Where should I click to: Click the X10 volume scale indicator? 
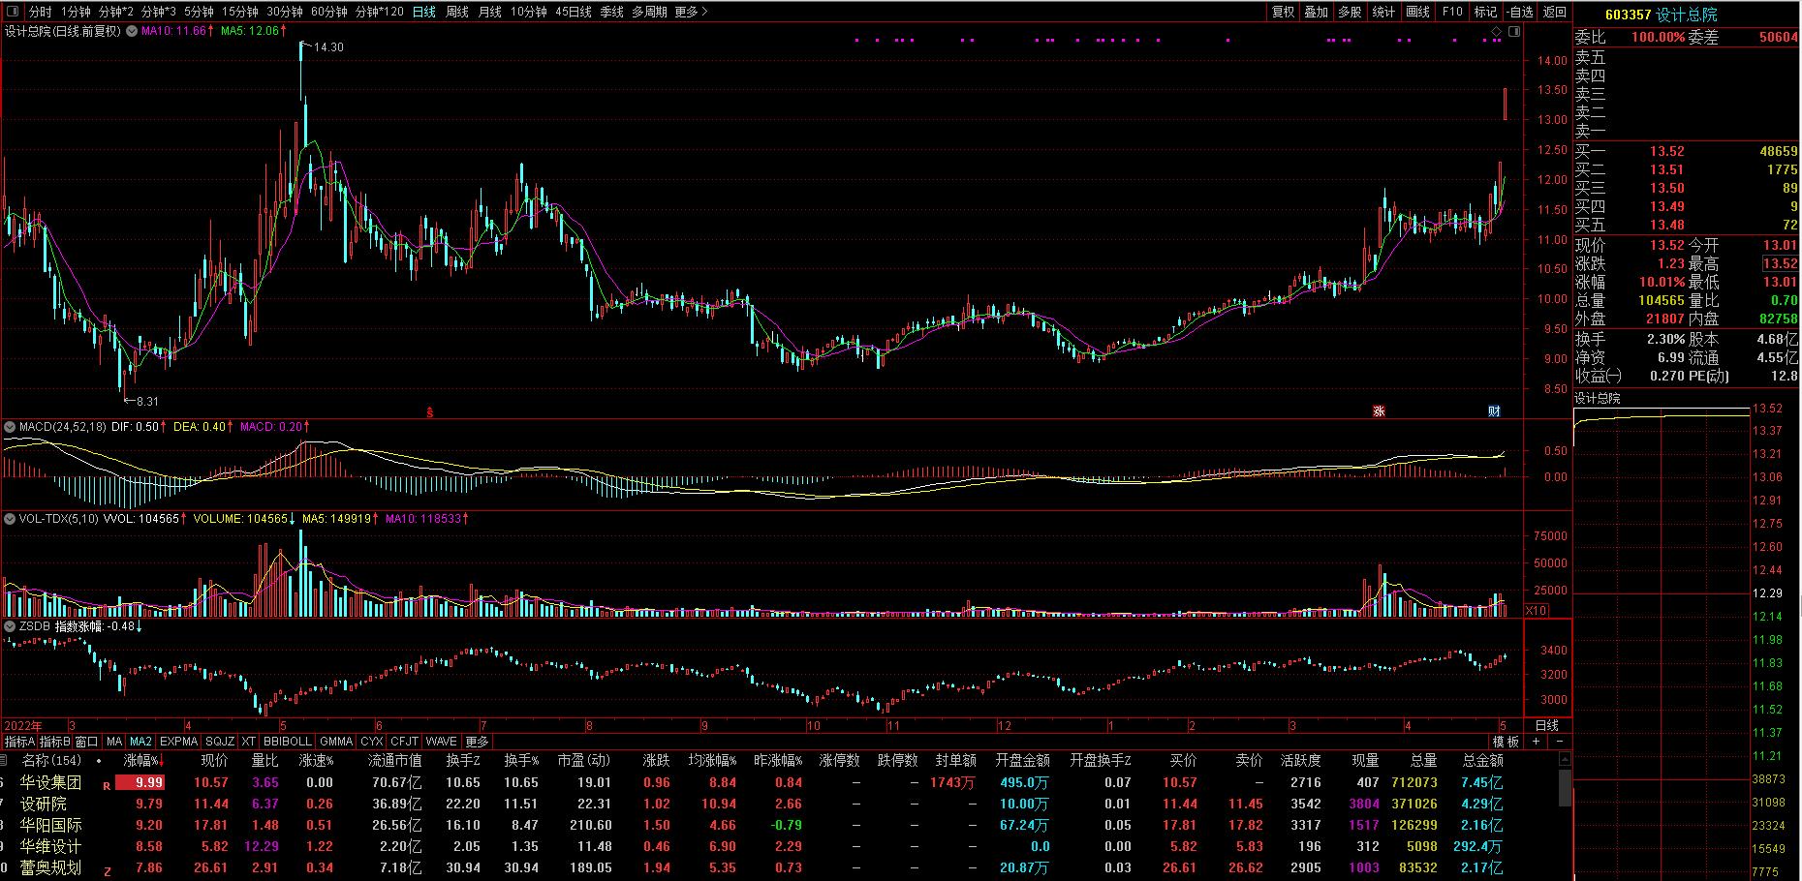click(x=1536, y=611)
